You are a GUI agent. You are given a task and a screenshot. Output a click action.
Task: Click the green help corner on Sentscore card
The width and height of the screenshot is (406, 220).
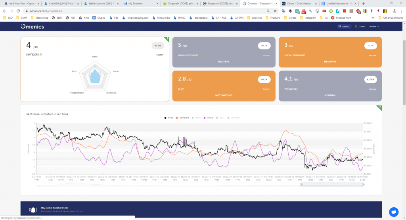click(x=167, y=39)
